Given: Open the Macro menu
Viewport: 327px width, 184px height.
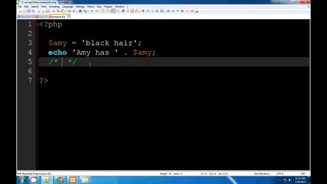Looking at the screenshot, I should (x=90, y=7).
